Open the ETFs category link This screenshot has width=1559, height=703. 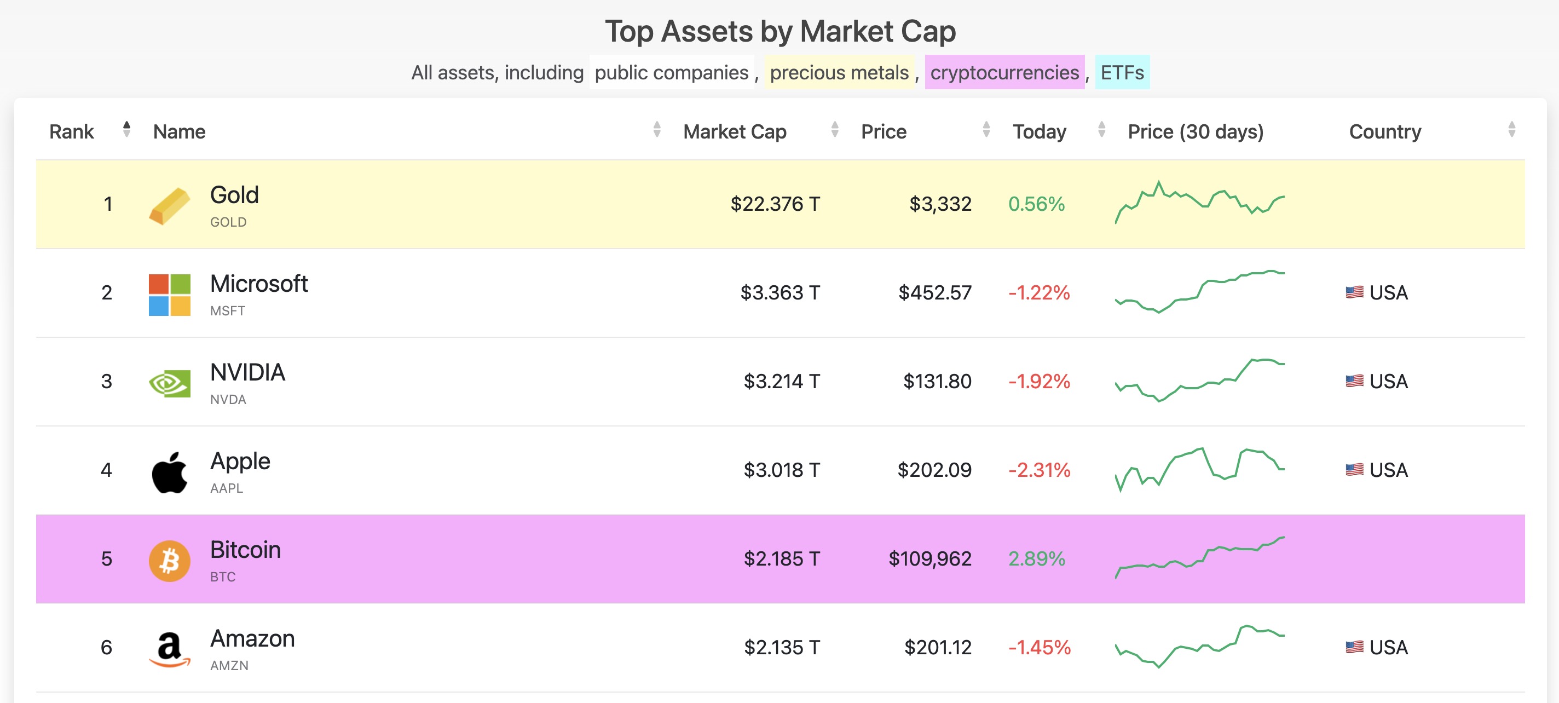pyautogui.click(x=1122, y=73)
